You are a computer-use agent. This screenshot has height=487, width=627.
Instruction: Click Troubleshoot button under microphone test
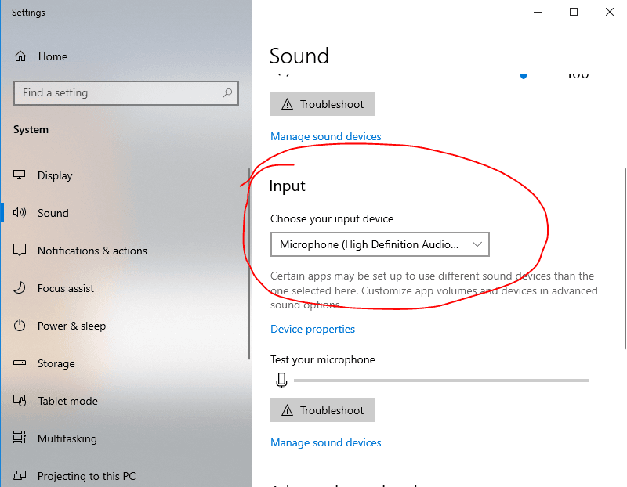click(323, 410)
